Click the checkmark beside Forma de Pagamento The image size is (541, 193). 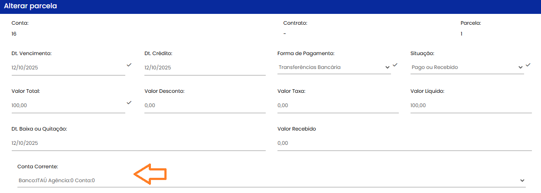pyautogui.click(x=395, y=65)
